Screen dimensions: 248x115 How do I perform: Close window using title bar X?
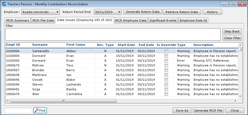242,4
